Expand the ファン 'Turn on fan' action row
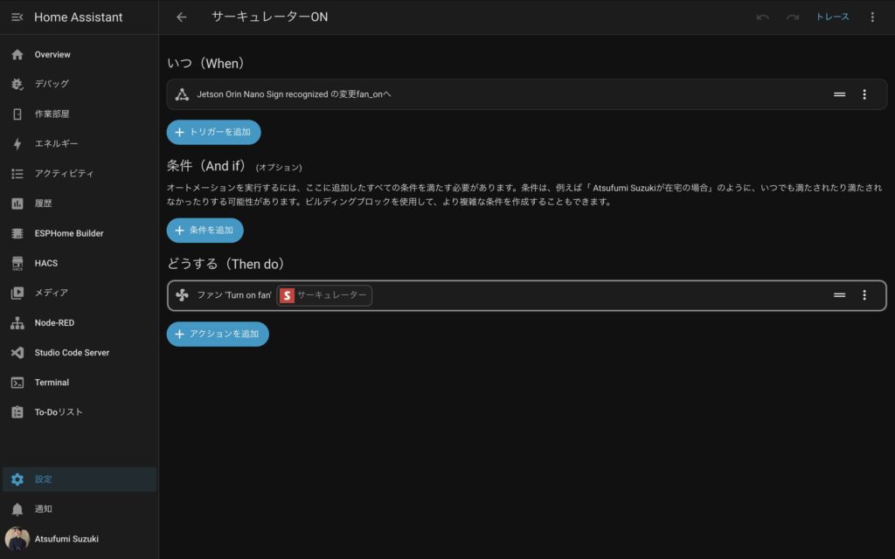This screenshot has width=895, height=559. point(524,295)
